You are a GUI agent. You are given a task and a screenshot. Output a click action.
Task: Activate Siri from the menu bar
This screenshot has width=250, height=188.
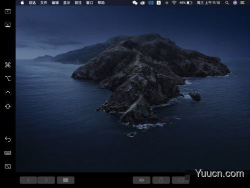[235, 3]
